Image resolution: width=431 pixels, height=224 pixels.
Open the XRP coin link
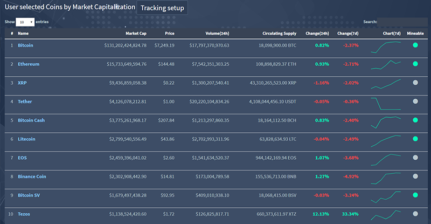click(x=22, y=83)
